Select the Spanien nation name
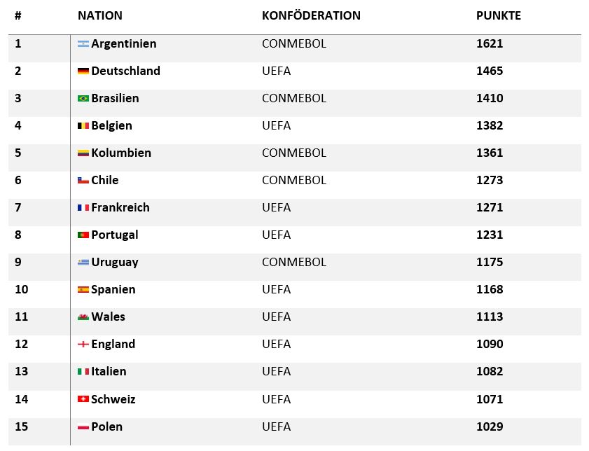Image resolution: width=589 pixels, height=451 pixels. 113,289
